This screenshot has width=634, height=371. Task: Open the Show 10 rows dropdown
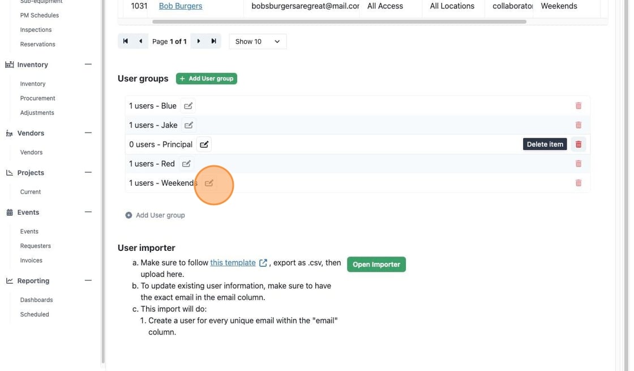click(x=258, y=41)
